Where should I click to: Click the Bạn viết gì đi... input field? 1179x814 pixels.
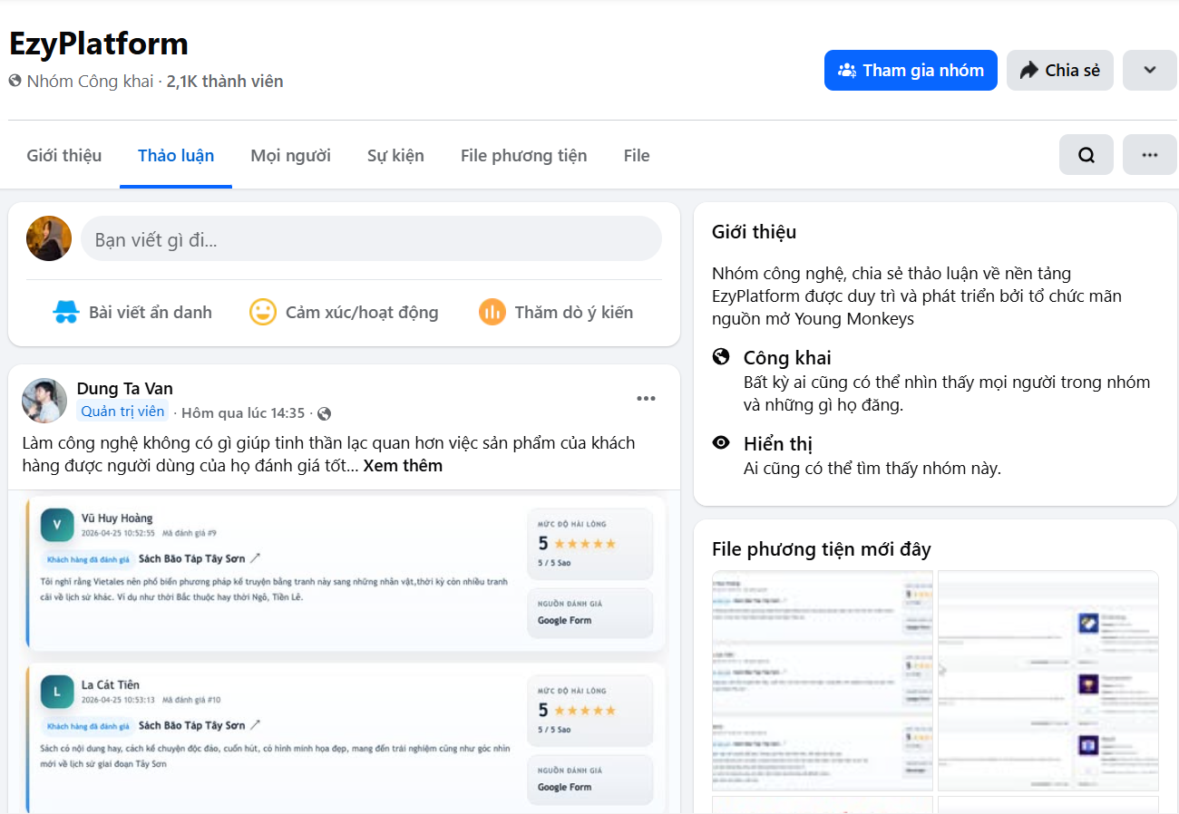(372, 240)
